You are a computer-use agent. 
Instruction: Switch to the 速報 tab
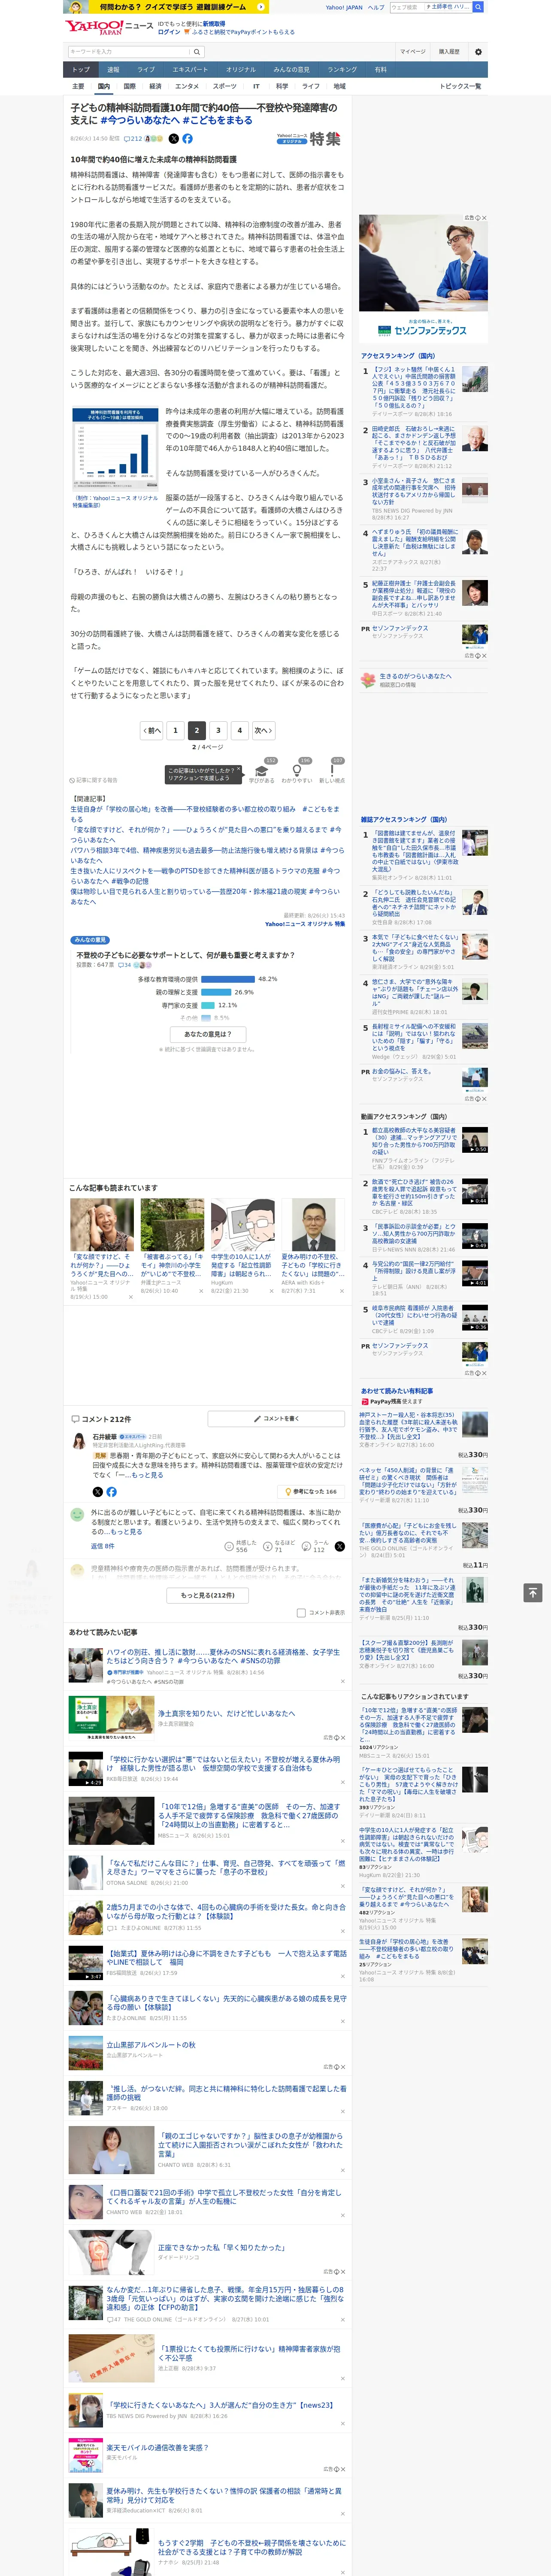click(x=113, y=69)
